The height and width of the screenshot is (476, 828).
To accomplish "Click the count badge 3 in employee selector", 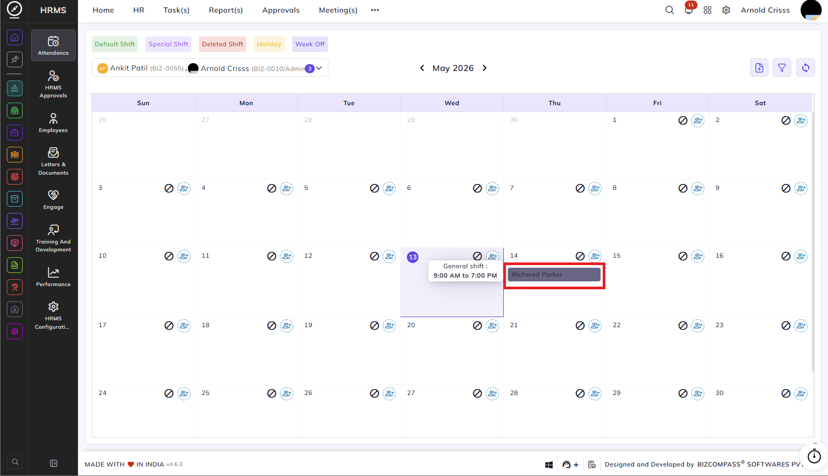I will (310, 68).
